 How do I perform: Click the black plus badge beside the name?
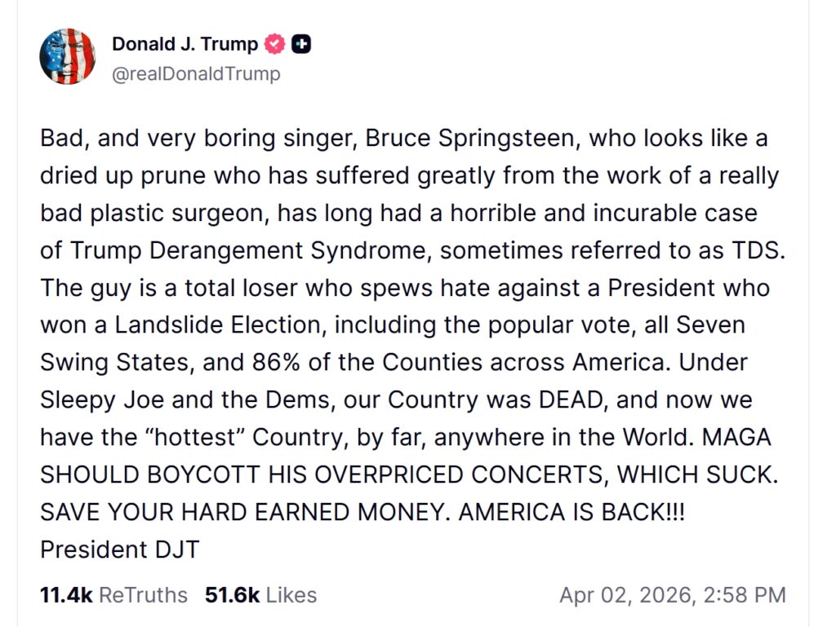300,44
